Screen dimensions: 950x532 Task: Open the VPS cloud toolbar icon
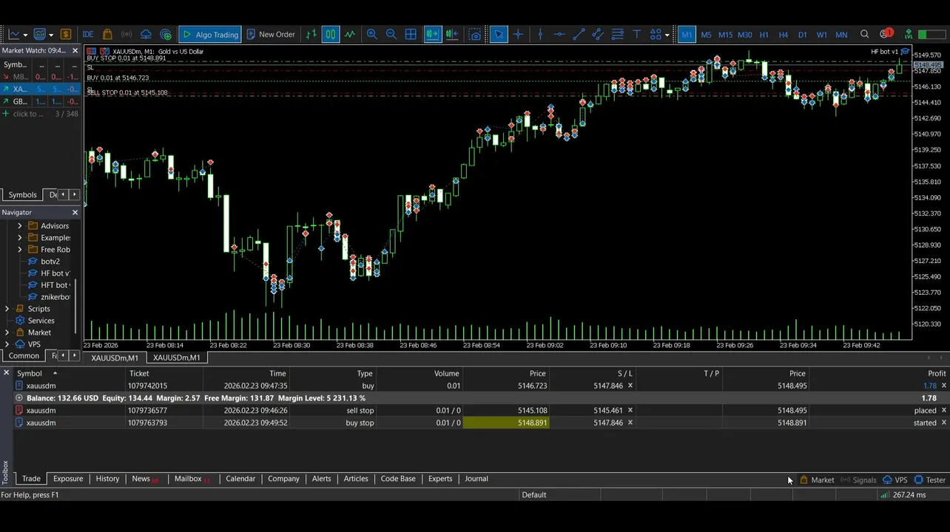coord(146,34)
